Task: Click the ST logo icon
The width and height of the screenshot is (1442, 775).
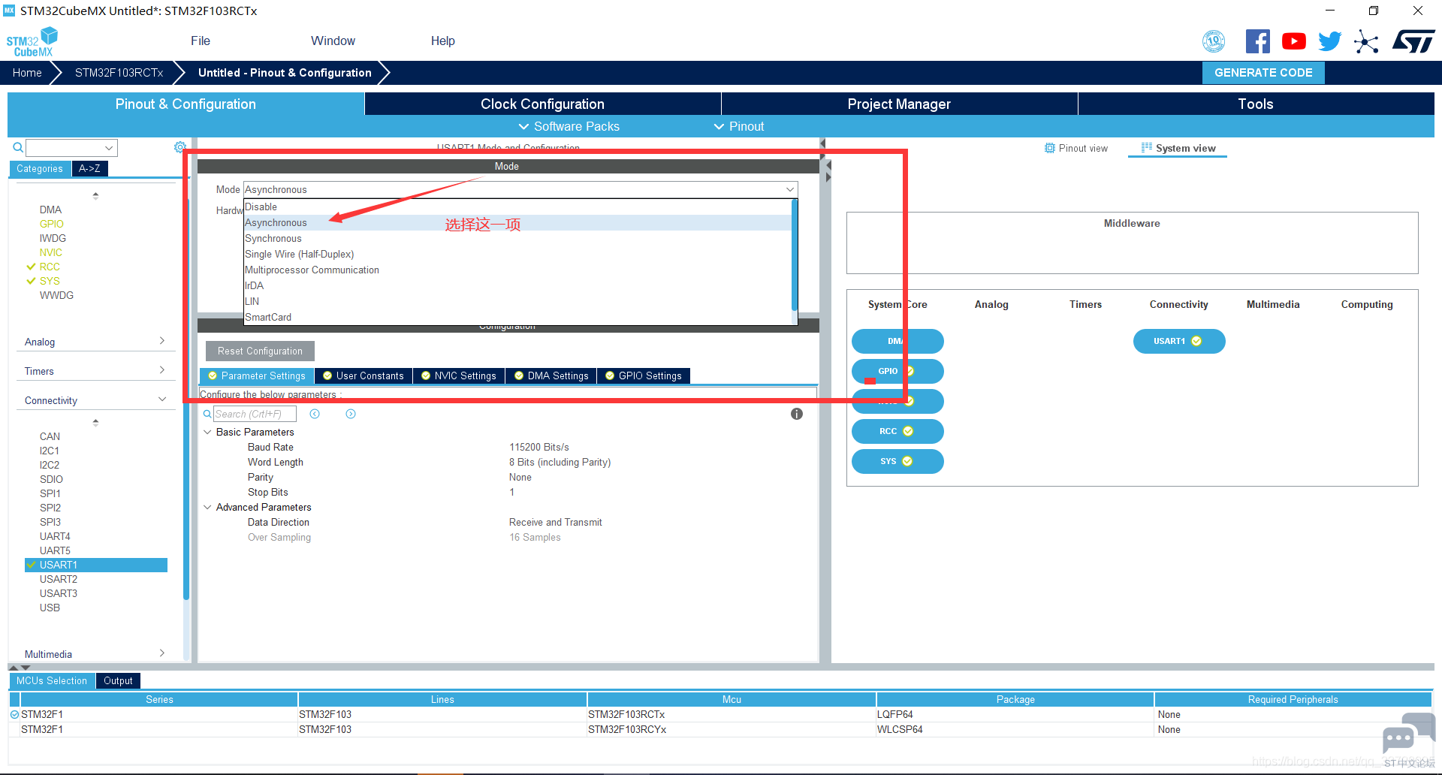Action: coord(1413,41)
